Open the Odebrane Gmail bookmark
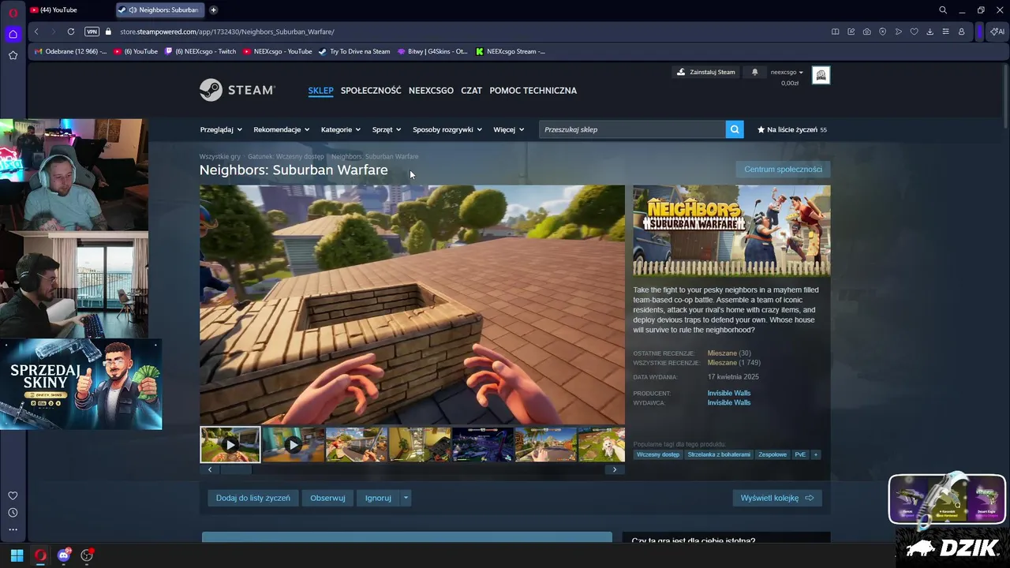The width and height of the screenshot is (1010, 568). pyautogui.click(x=71, y=51)
